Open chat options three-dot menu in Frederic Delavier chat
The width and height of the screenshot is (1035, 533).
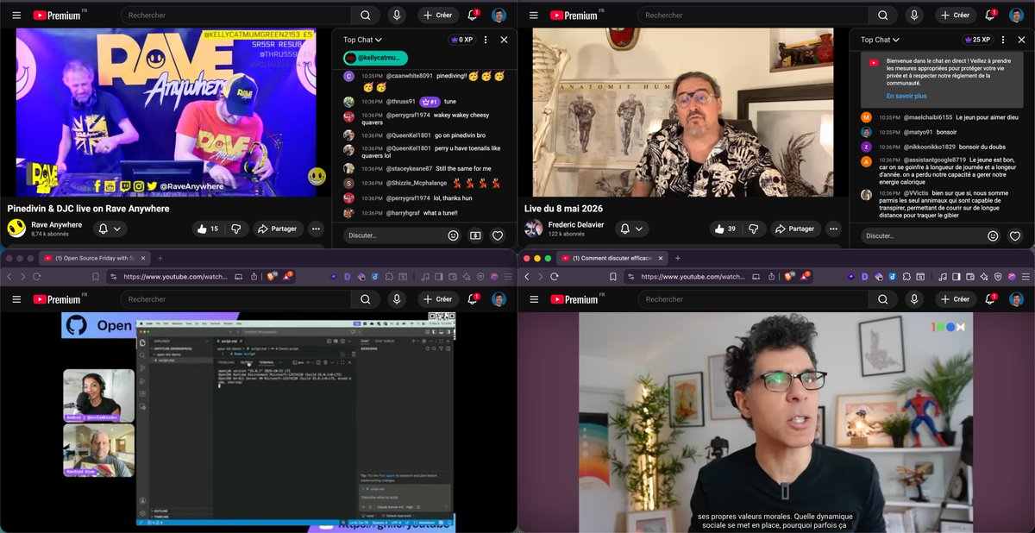coord(1003,40)
